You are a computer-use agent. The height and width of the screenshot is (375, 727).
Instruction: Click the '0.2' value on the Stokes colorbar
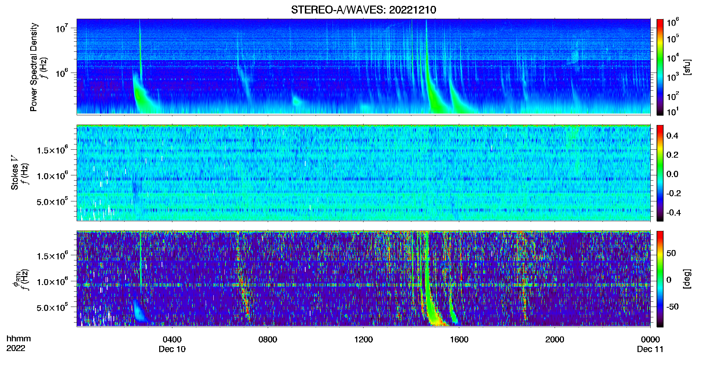point(672,155)
